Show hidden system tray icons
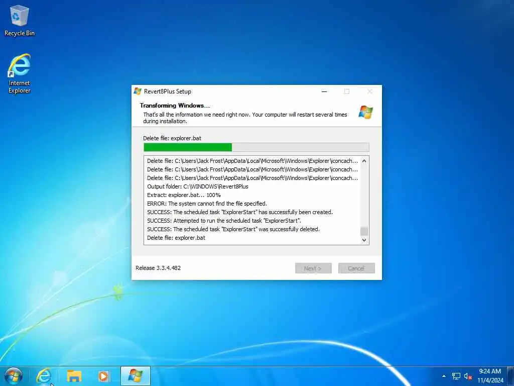 pyautogui.click(x=444, y=376)
